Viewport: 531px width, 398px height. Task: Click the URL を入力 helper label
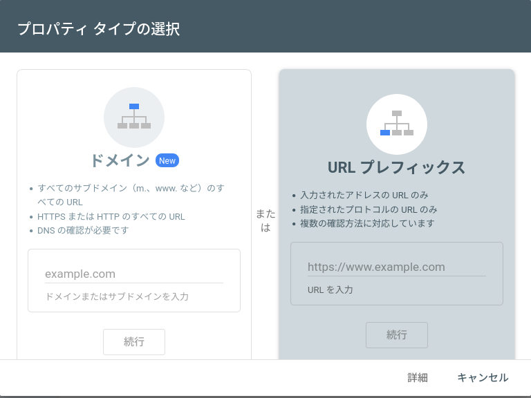tap(330, 290)
